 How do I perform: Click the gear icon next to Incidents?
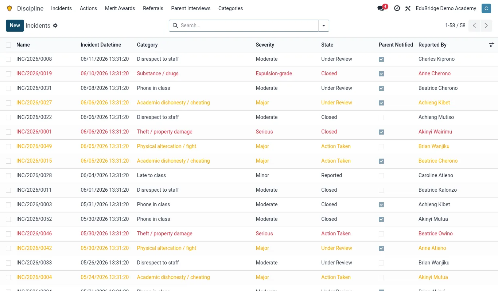tap(55, 25)
